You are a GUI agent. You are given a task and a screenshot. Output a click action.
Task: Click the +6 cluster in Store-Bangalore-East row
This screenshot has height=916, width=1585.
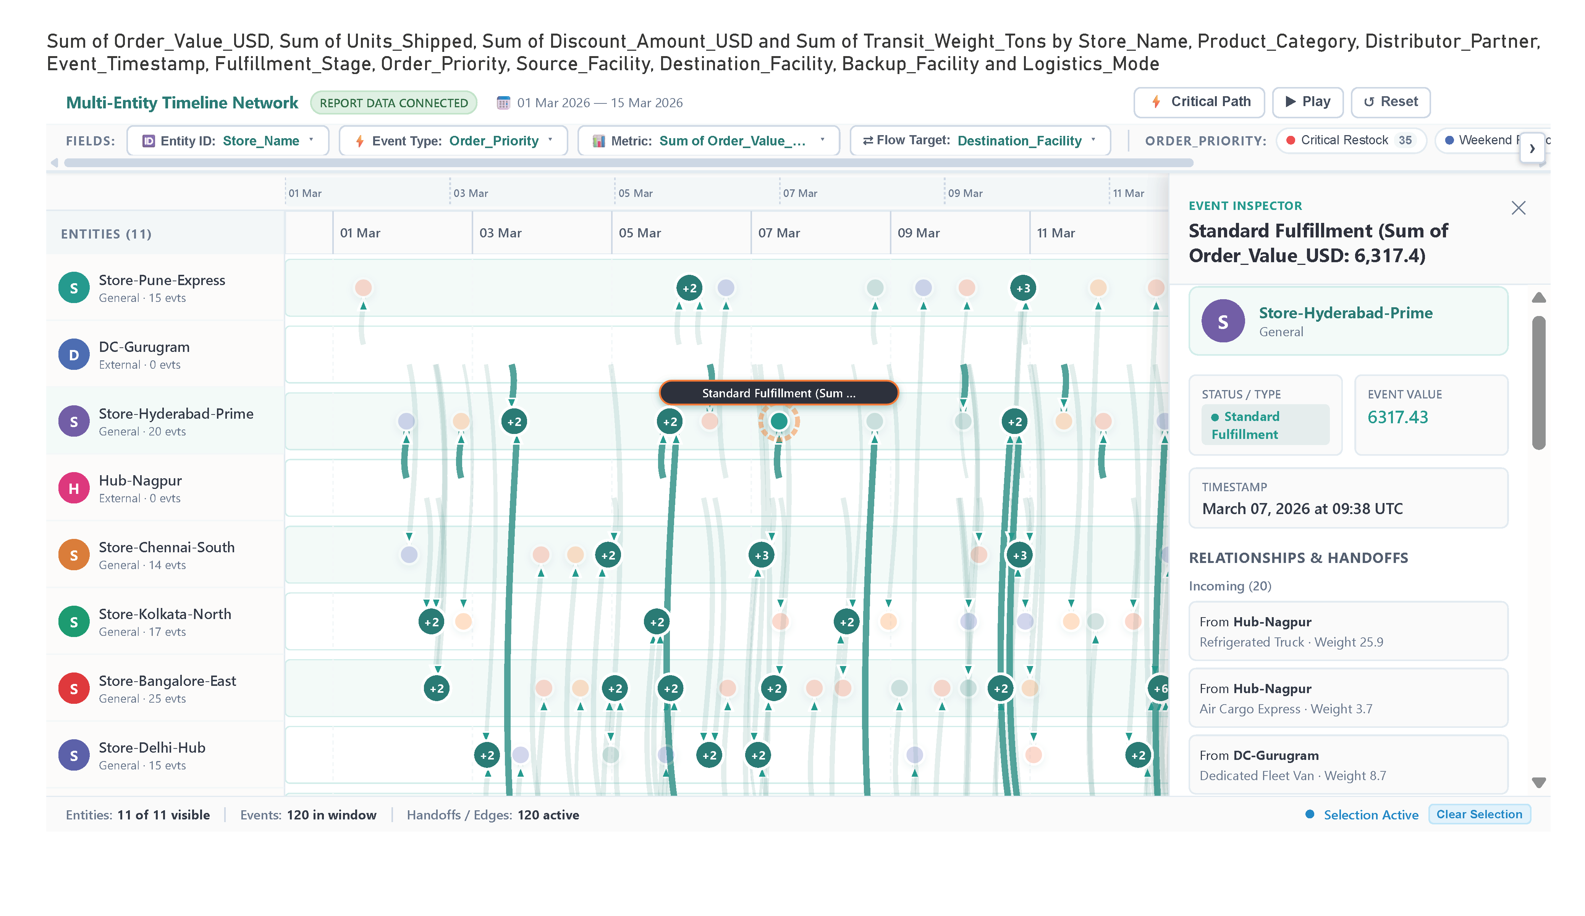click(1159, 689)
